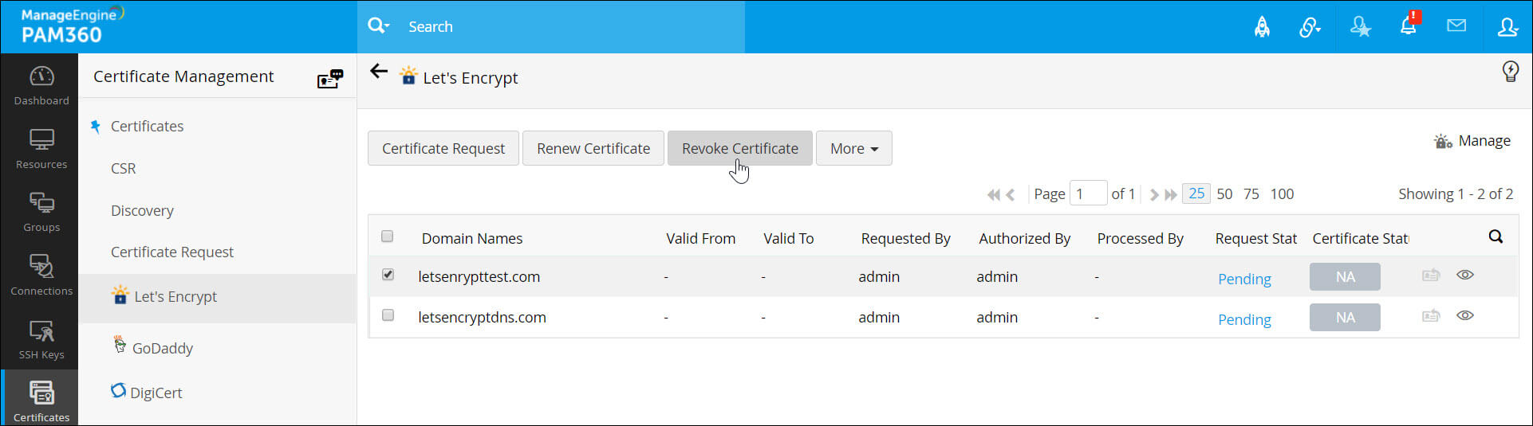
Task: Open the Connections sidebar icon
Action: [x=41, y=276]
